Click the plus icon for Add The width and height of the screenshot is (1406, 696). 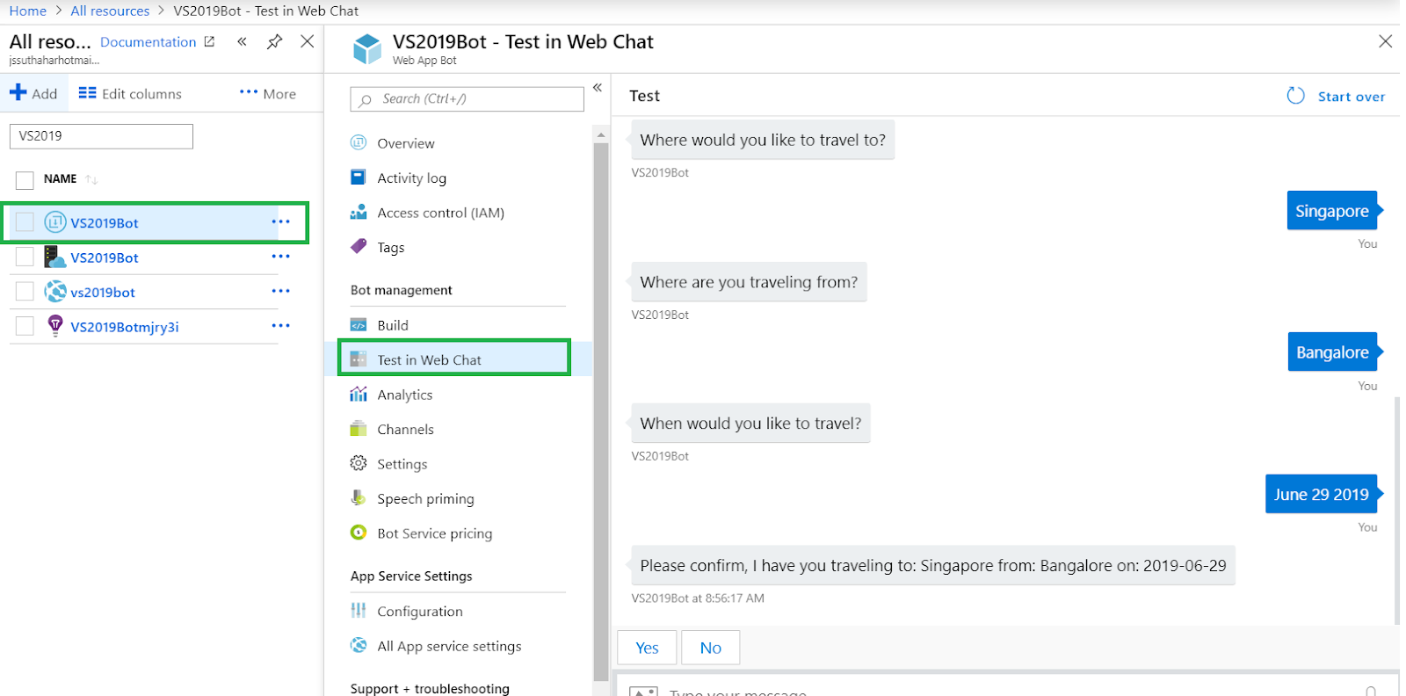pos(18,92)
